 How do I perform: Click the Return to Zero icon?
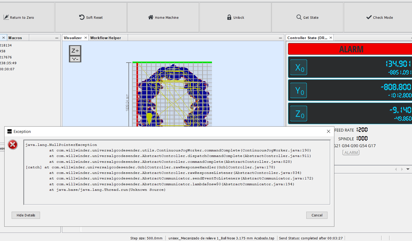(x=6, y=17)
